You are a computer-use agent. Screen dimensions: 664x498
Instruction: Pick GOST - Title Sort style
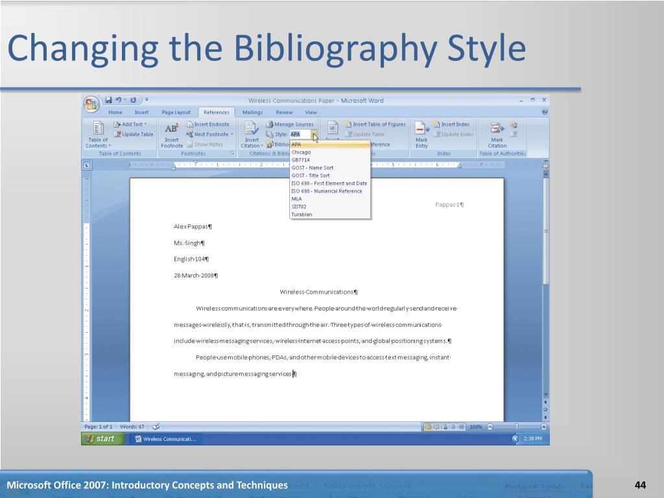tap(330, 176)
